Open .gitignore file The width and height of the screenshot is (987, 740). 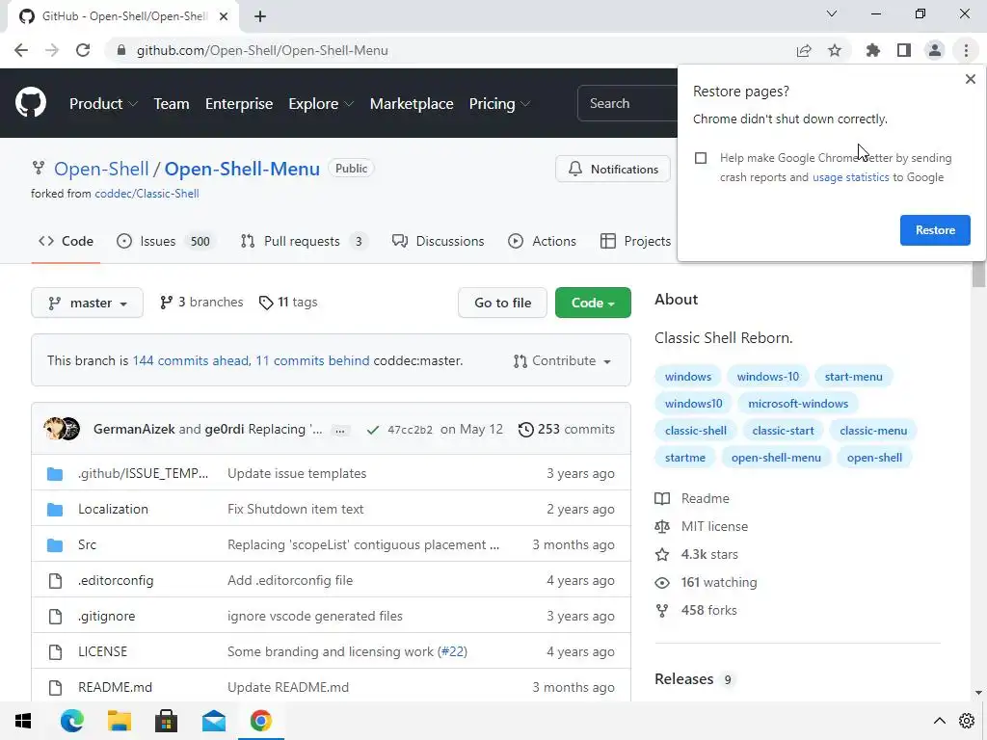[x=106, y=616]
